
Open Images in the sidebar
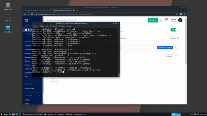point(27,65)
